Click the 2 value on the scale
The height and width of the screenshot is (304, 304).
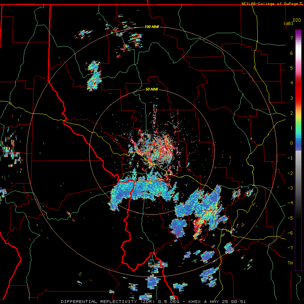point(292,113)
